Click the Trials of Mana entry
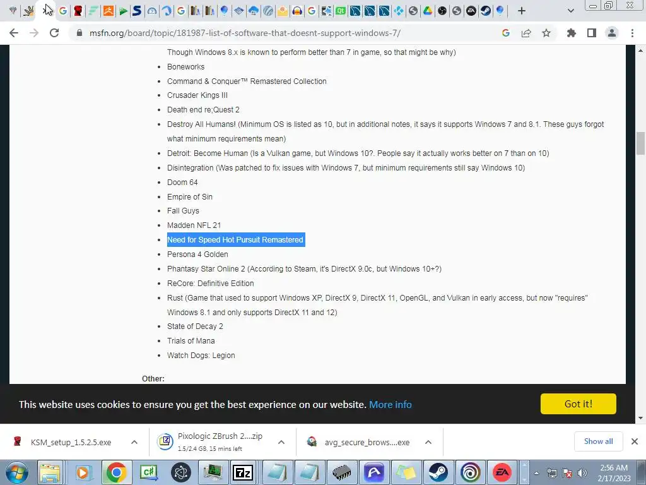Viewport: 646px width, 485px height. (191, 341)
